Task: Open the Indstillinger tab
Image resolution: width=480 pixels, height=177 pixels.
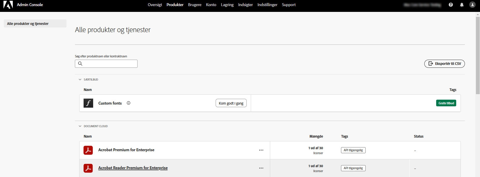Action: click(x=268, y=5)
